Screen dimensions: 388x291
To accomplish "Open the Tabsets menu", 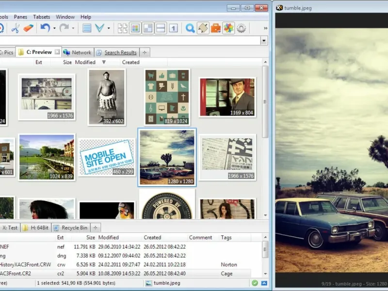I will click(41, 17).
